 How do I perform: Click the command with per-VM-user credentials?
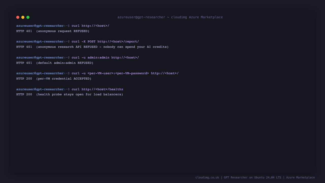pyautogui.click(x=125, y=73)
